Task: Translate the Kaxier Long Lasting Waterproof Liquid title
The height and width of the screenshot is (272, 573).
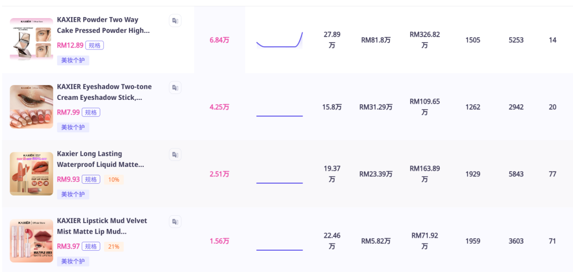Action: coord(175,155)
